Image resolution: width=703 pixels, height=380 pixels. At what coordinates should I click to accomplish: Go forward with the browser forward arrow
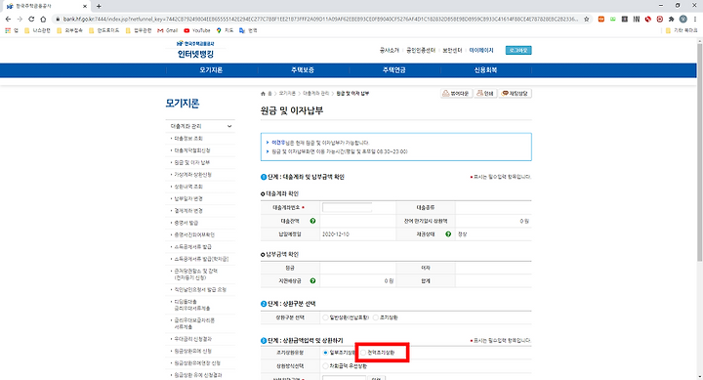click(20, 19)
